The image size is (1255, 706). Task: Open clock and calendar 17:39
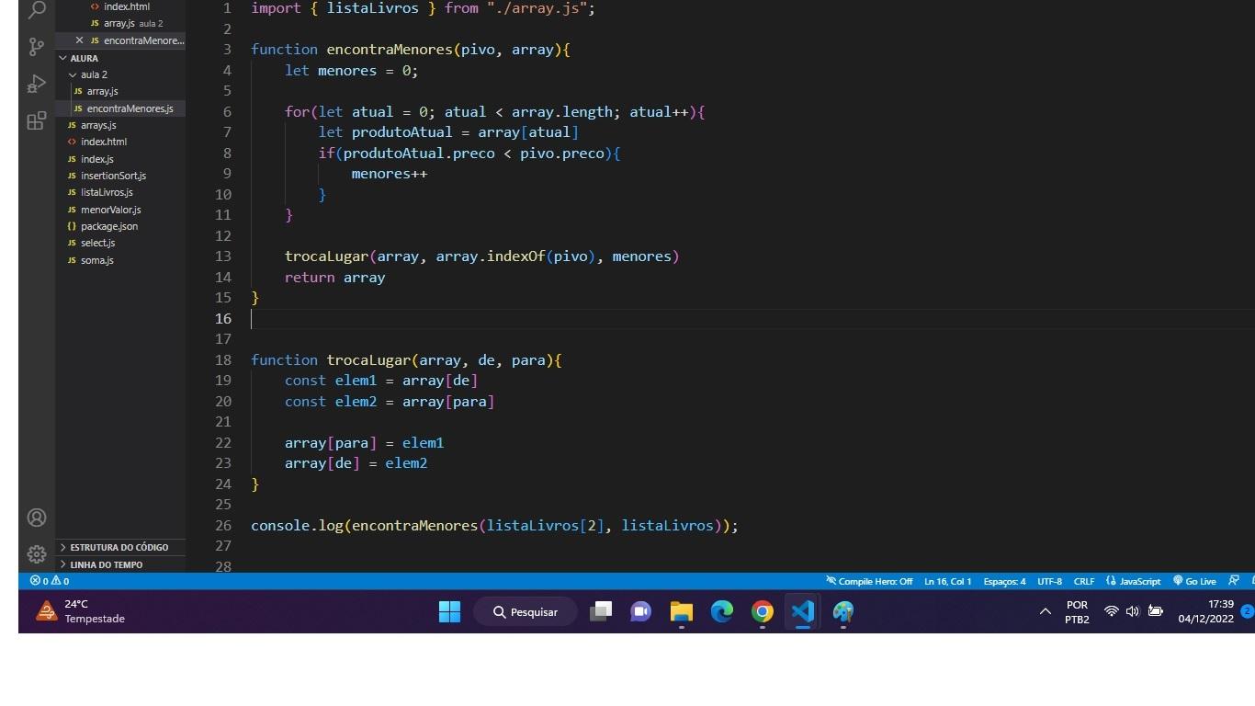[1206, 611]
